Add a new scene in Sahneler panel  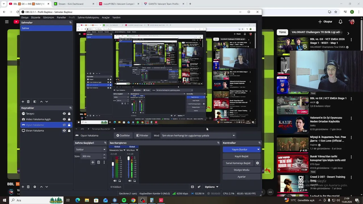pyautogui.click(x=23, y=101)
